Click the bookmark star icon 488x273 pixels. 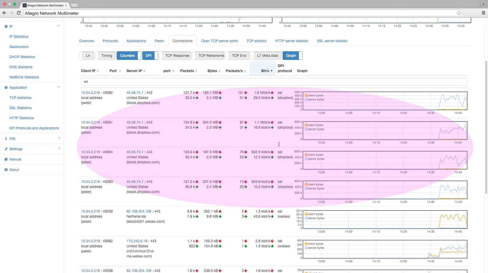459,13
